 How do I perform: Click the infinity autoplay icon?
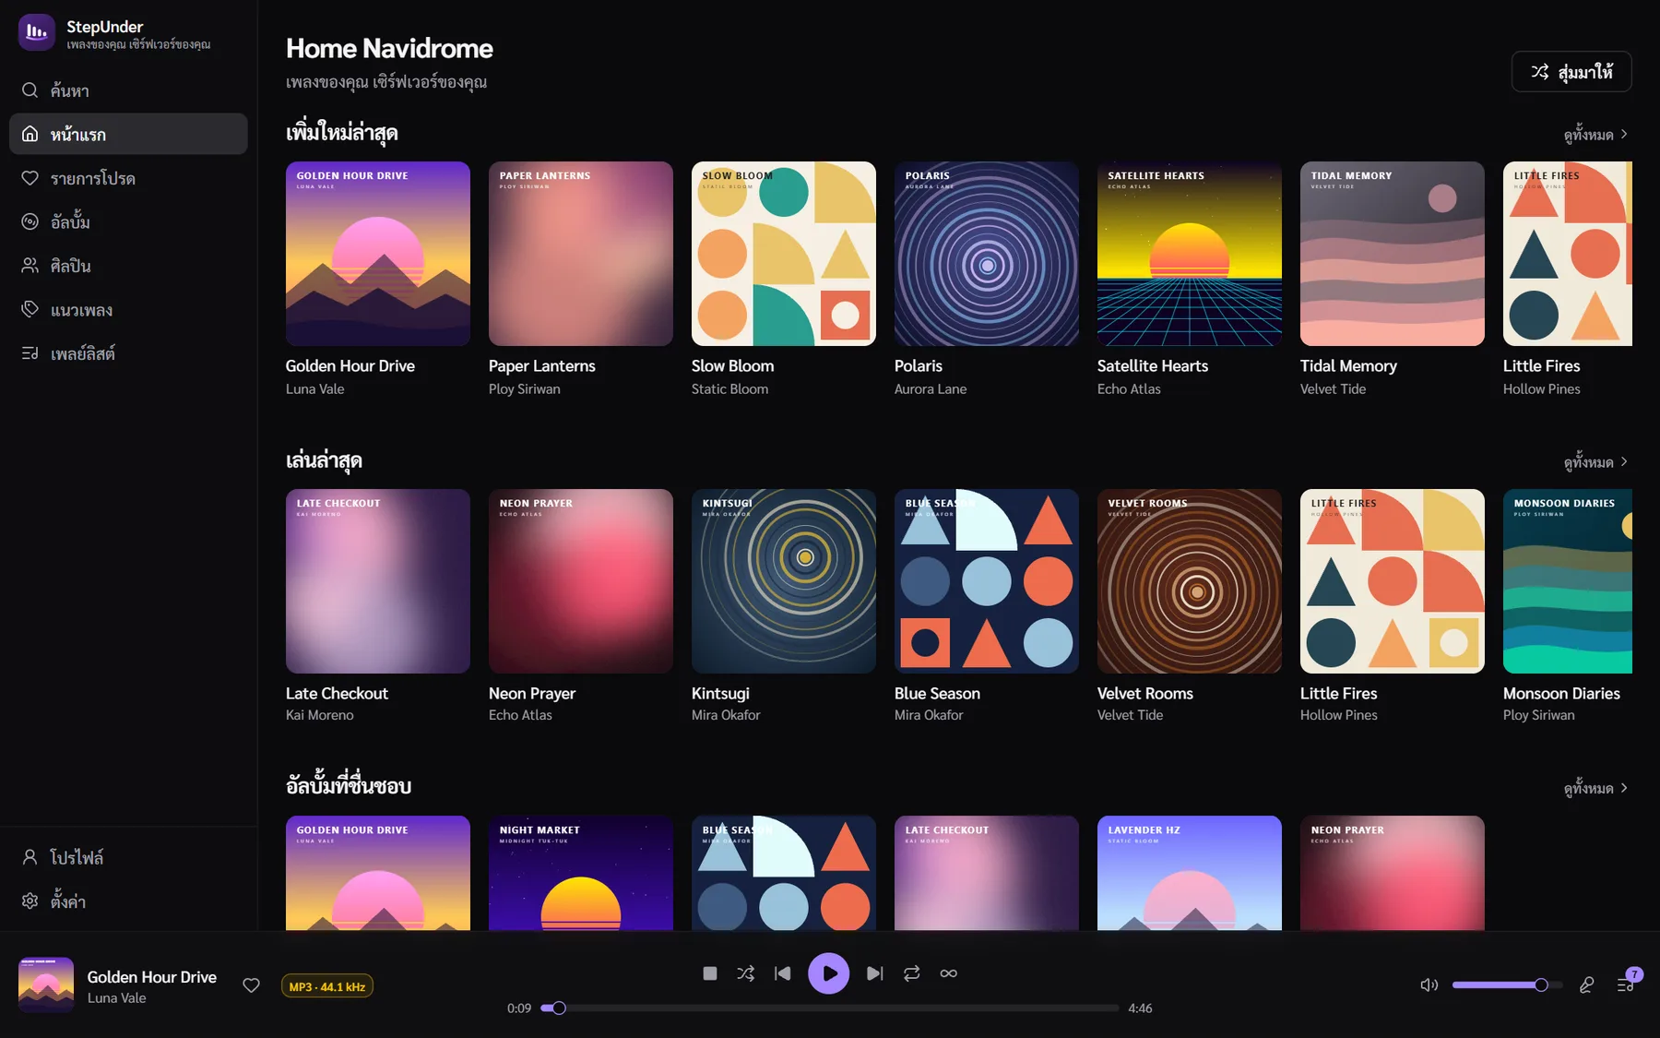pyautogui.click(x=948, y=973)
